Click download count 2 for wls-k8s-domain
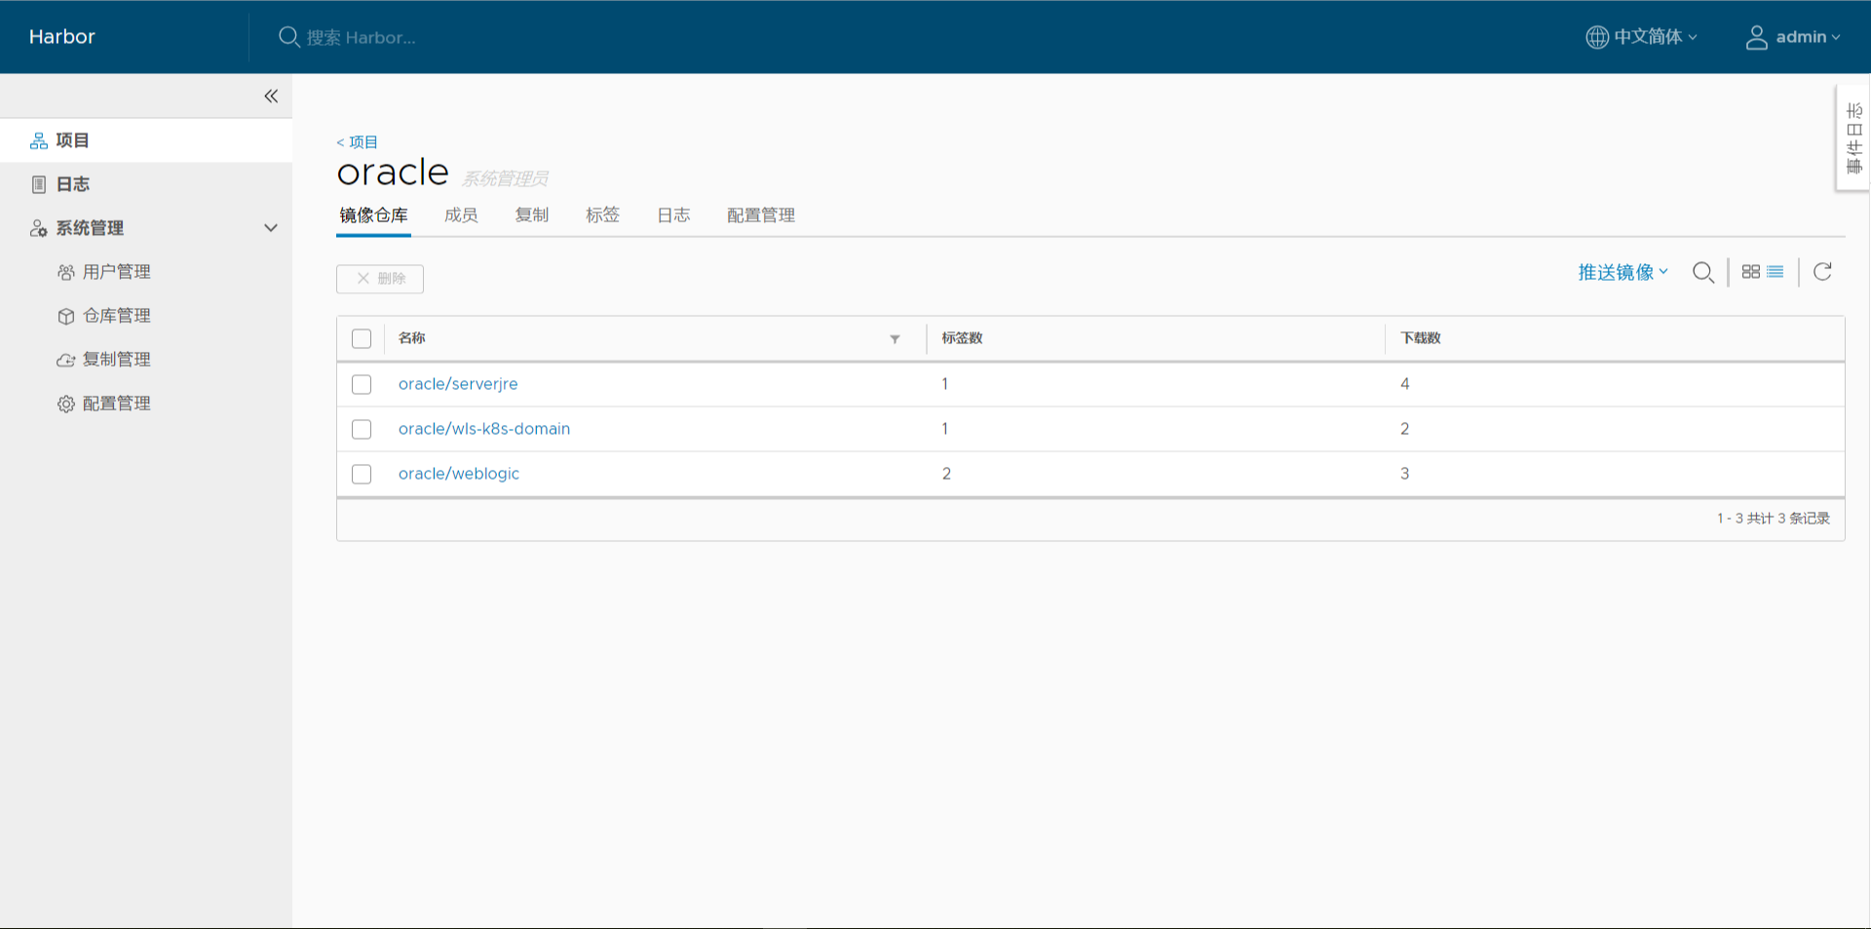This screenshot has height=929, width=1871. tap(1405, 429)
